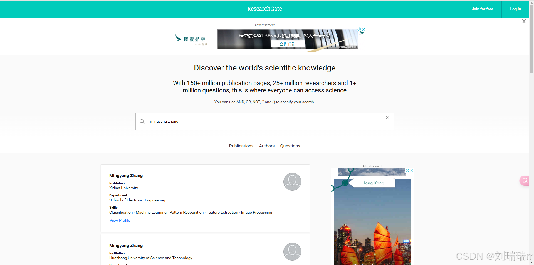Open Mingyang Zhang name from Xidian University
The image size is (534, 265).
coord(126,176)
